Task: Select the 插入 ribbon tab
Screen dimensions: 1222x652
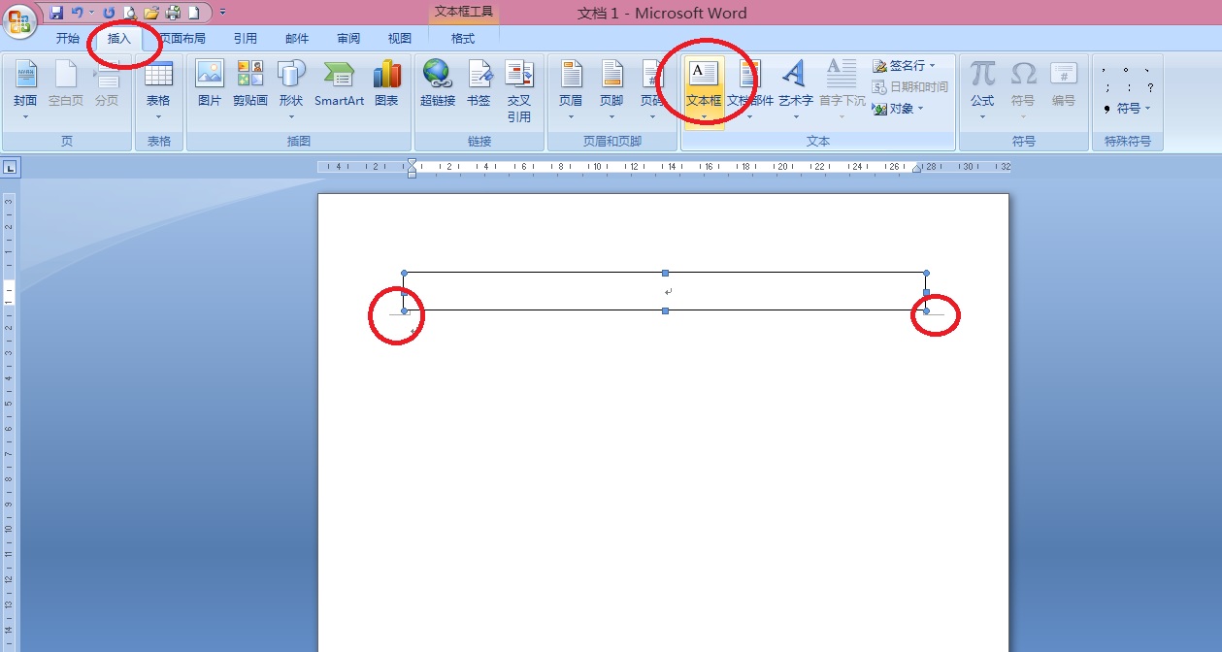Action: click(x=119, y=39)
